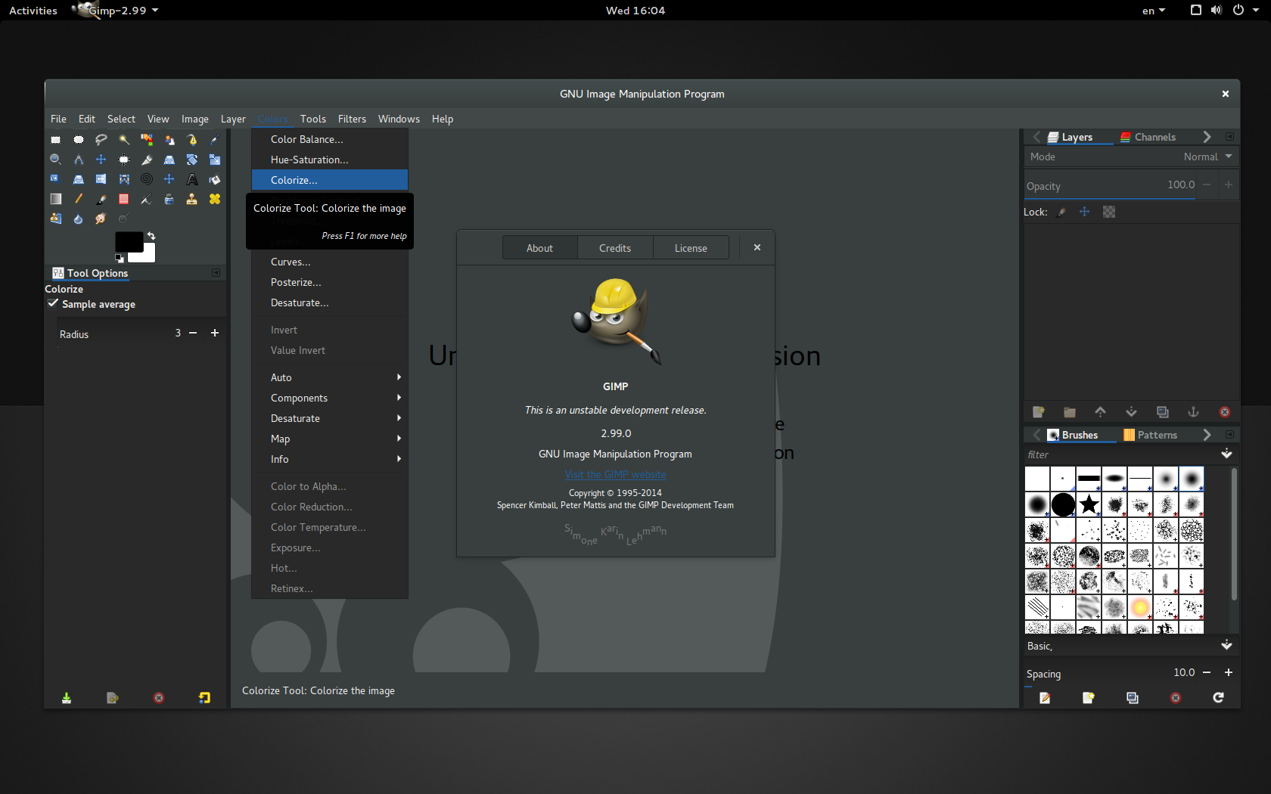Reset to default black and white colors
This screenshot has width=1271, height=794.
tap(119, 259)
